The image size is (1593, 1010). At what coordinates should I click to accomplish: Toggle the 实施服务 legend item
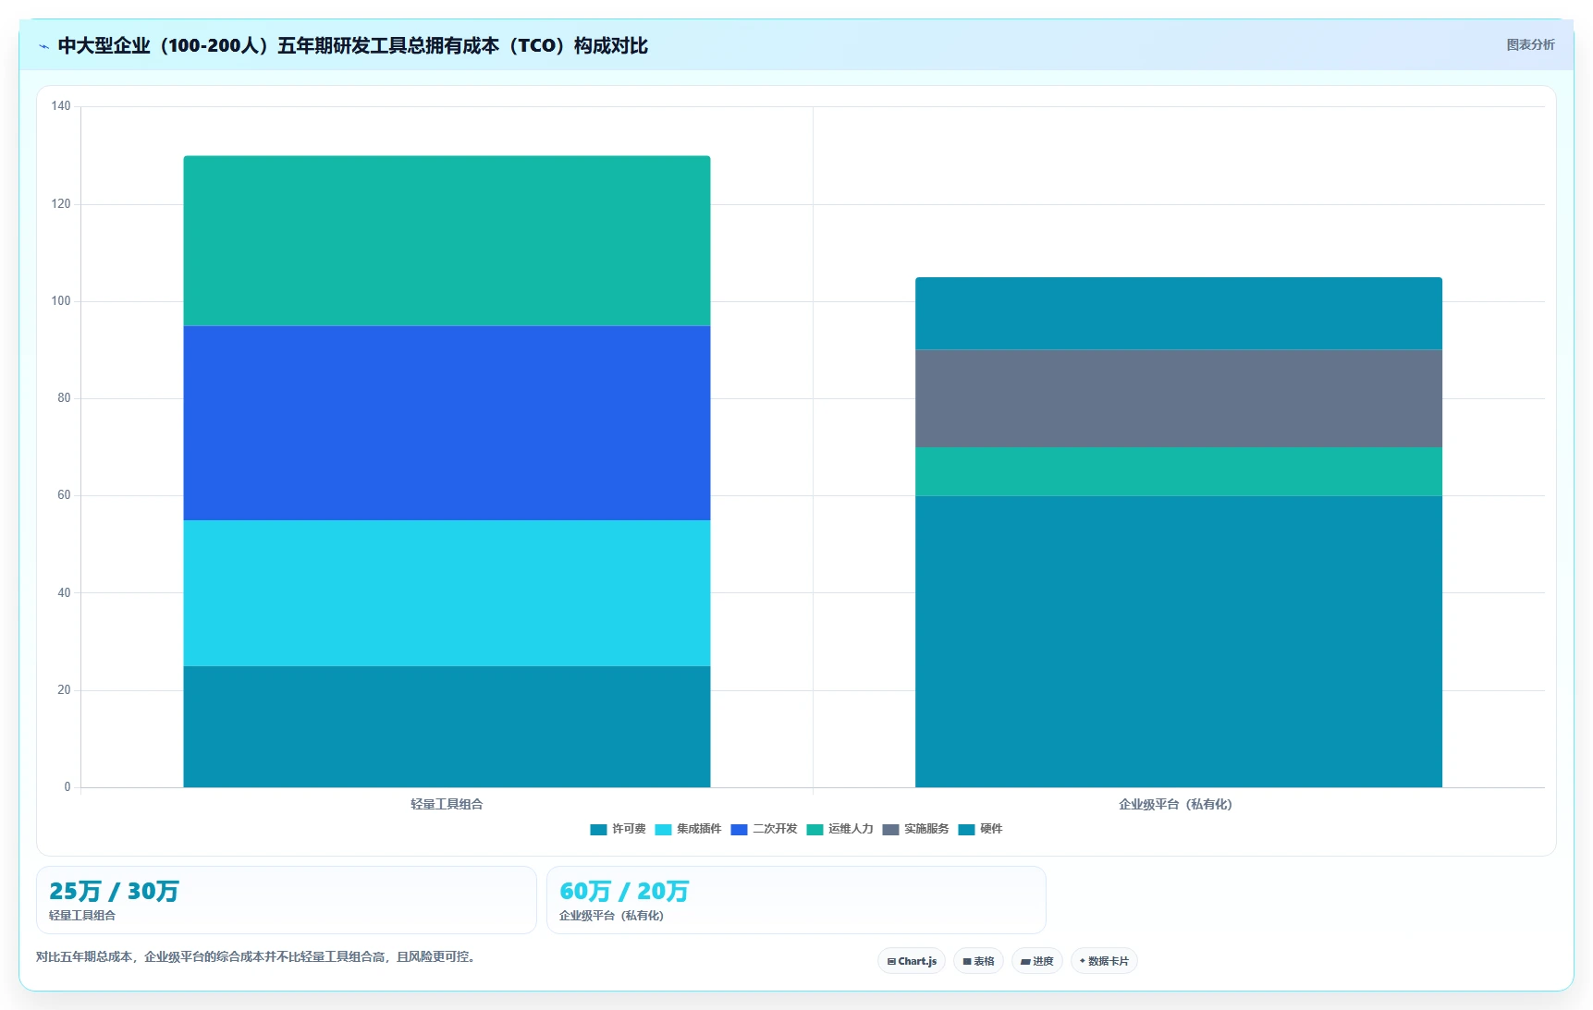click(x=915, y=829)
